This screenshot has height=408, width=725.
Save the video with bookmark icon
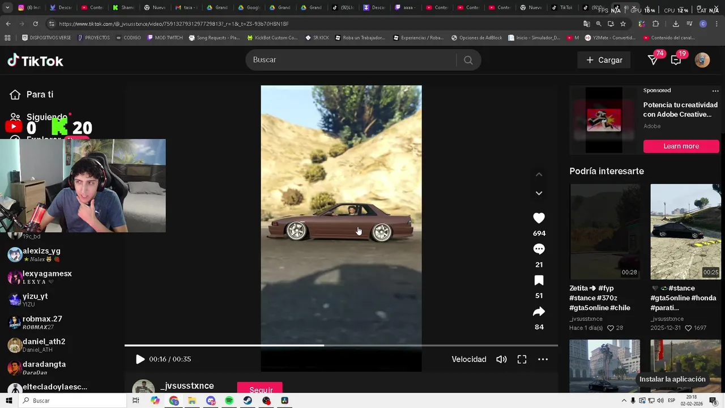click(x=539, y=280)
